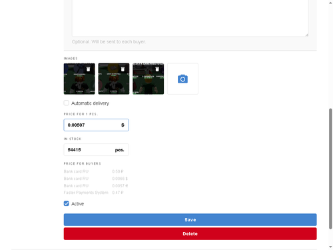This screenshot has width=333, height=250.
Task: Click the 0.50 ₽ buyer price value
Action: point(118,171)
